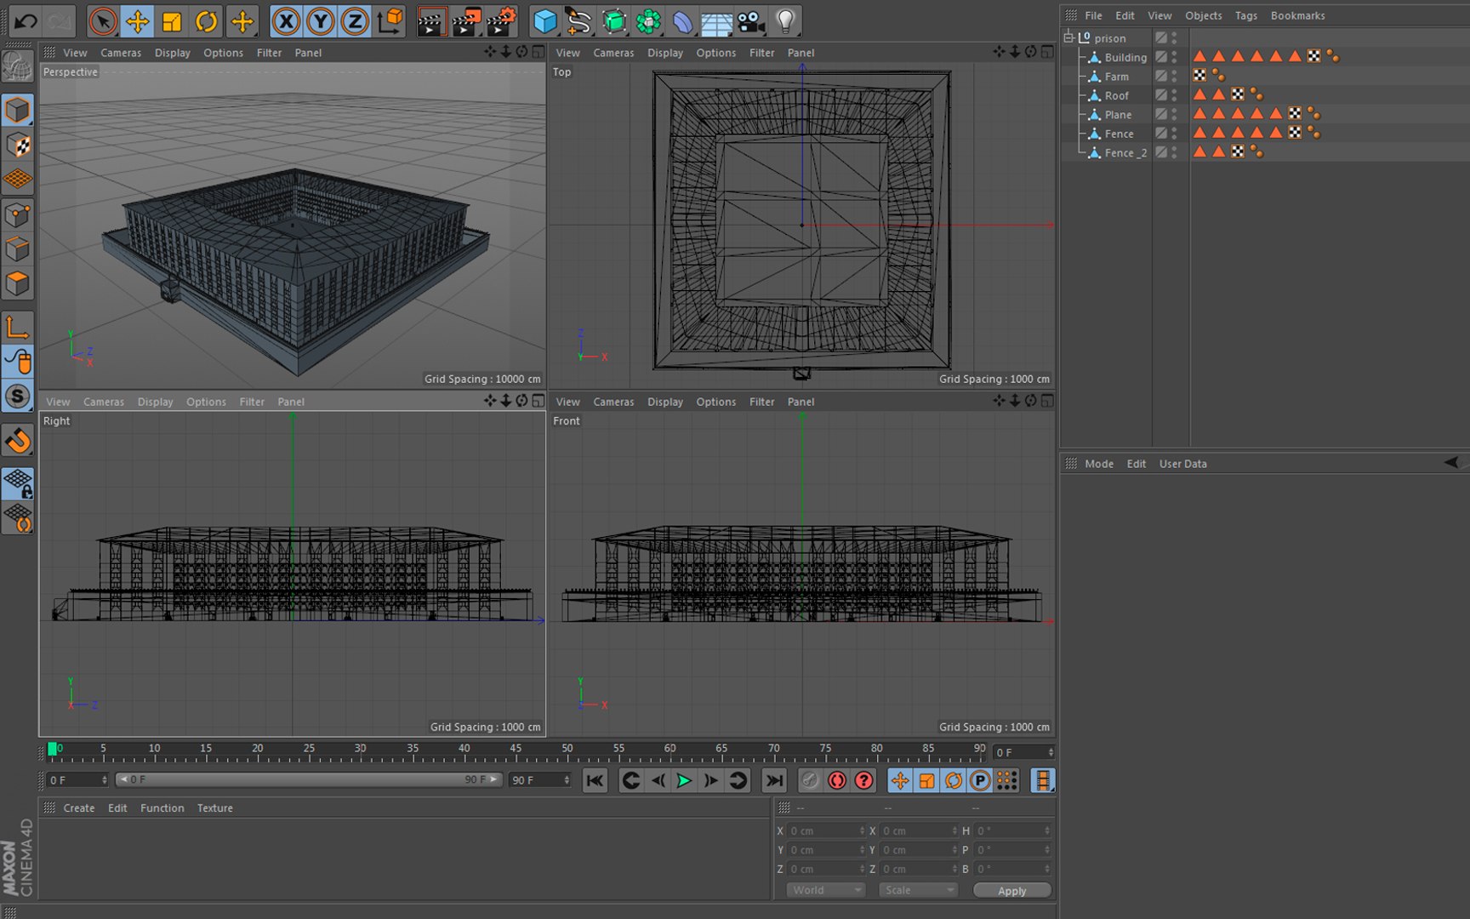
Task: Add a Light object
Action: [x=785, y=21]
